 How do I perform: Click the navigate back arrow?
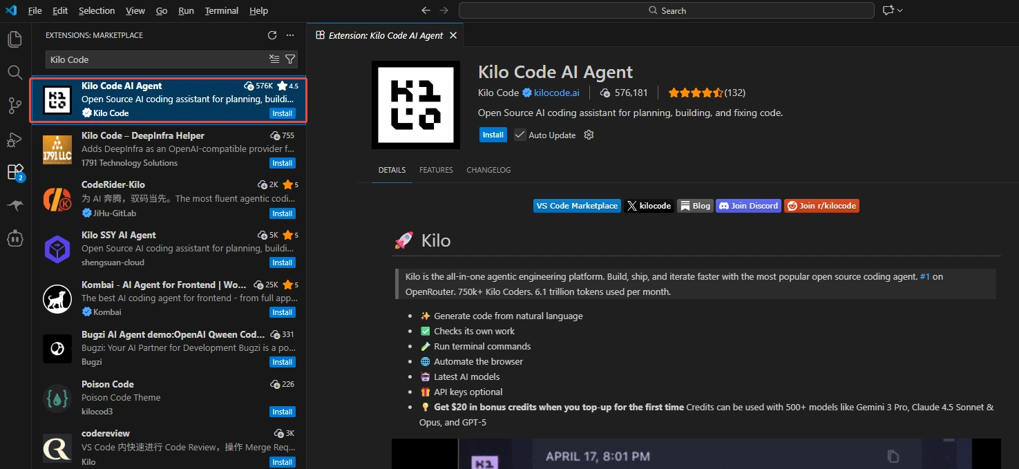click(x=426, y=10)
